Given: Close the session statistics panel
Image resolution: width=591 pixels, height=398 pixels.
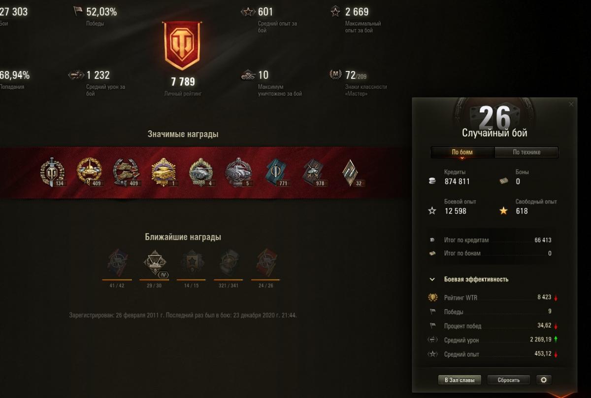Looking at the screenshot, I should point(571,104).
